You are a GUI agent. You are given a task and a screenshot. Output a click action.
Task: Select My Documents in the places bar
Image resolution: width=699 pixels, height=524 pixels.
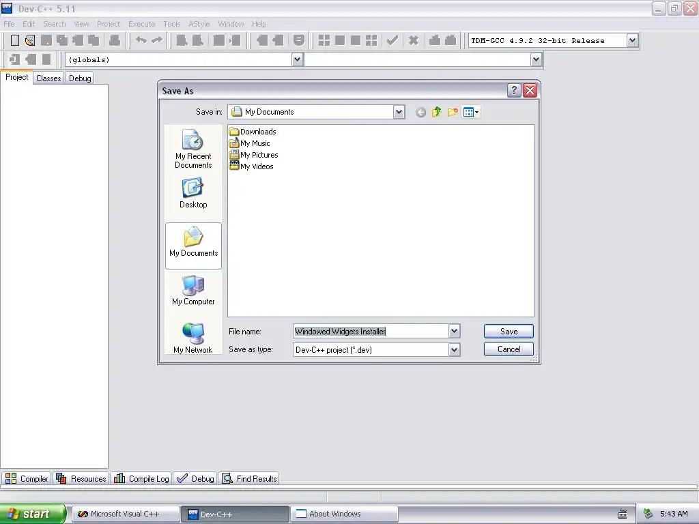click(193, 246)
